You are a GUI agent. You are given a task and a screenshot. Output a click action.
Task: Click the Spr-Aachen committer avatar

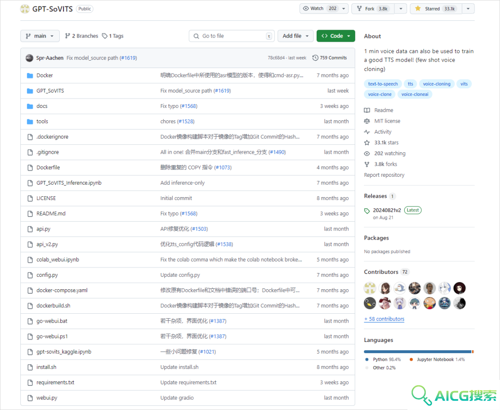(x=29, y=58)
